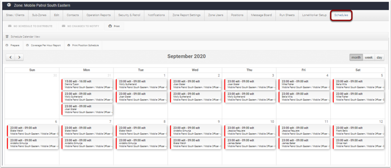Open Bella Mills' shift on Friday 4
Image resolution: width=391 pixels, height=168 pixels.
(x=304, y=97)
